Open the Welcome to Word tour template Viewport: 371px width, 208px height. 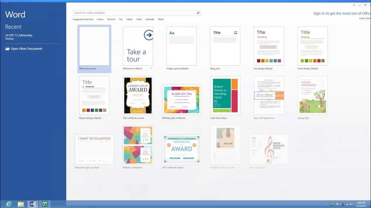(138, 48)
